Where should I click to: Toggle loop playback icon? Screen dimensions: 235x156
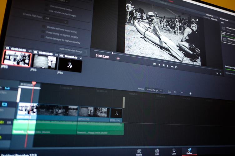point(176,67)
